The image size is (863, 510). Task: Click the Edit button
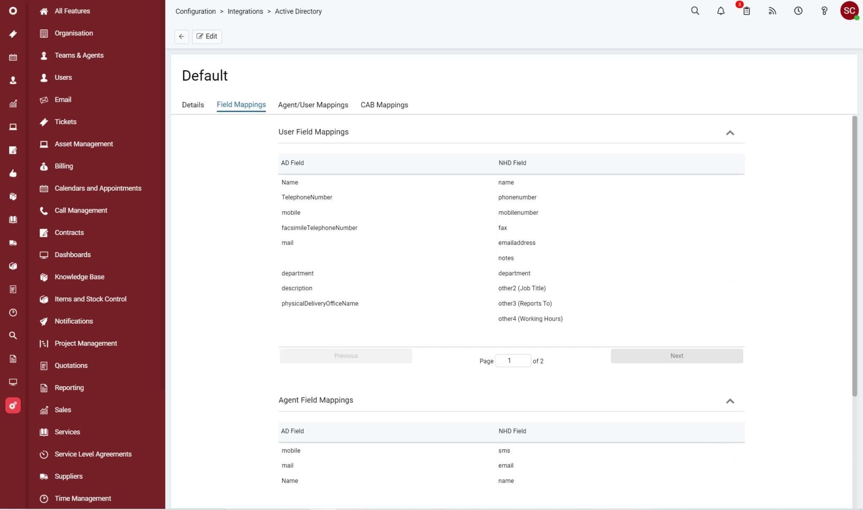point(207,36)
